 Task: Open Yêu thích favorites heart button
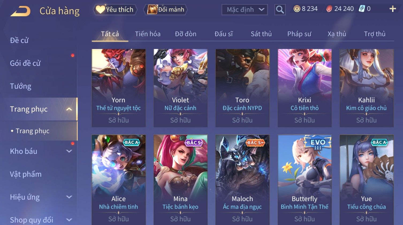115,10
